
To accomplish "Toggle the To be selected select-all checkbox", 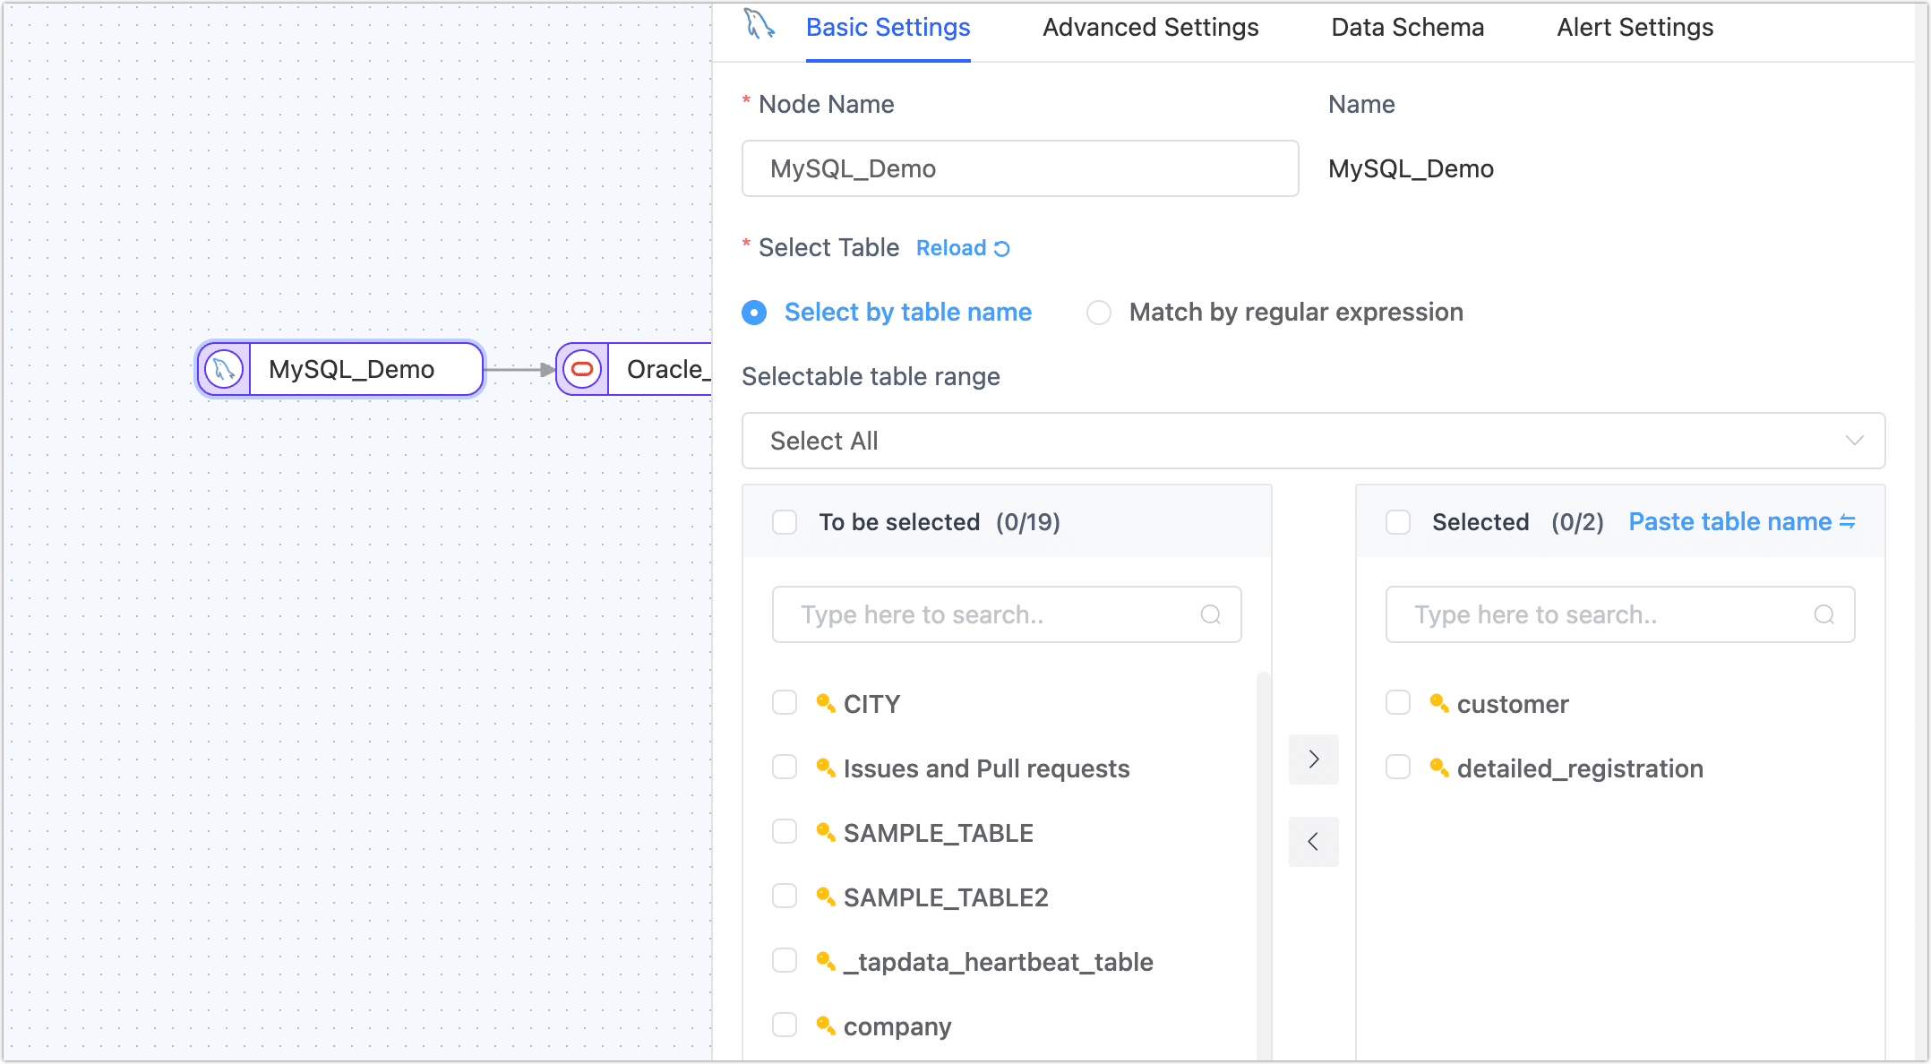I will [x=785, y=522].
